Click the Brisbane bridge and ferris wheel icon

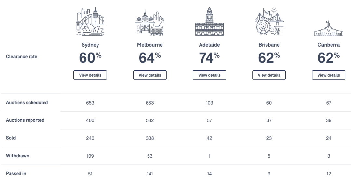tap(269, 21)
